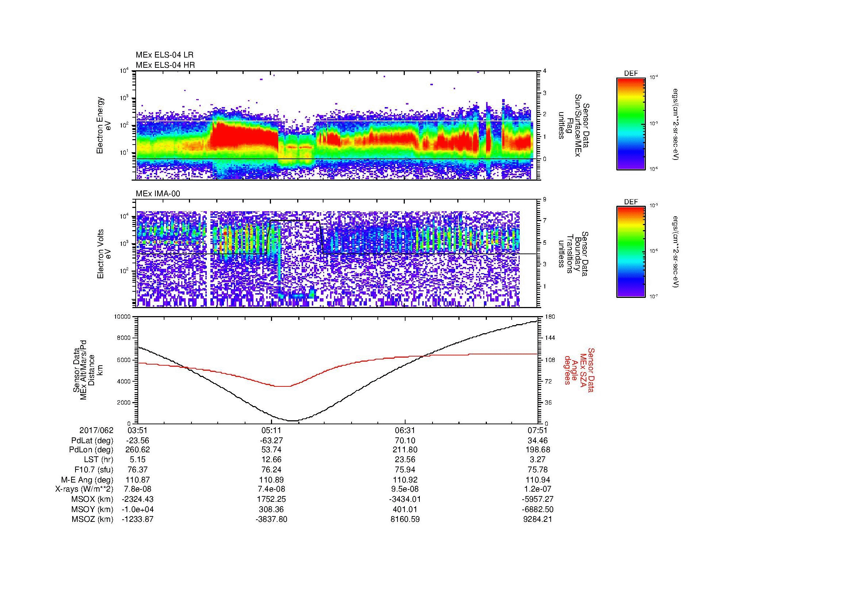The image size is (853, 602).
Task: Click the ELS DEF color bar
Action: tap(631, 123)
